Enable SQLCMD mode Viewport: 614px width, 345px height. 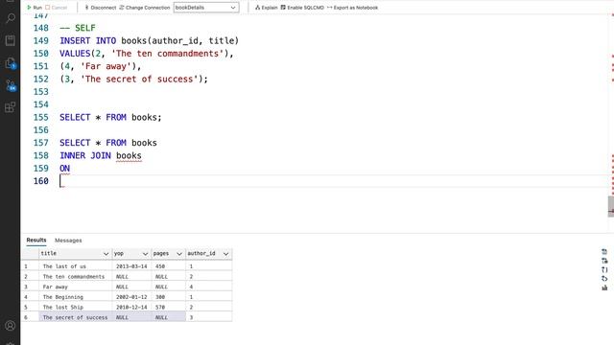tap(302, 8)
